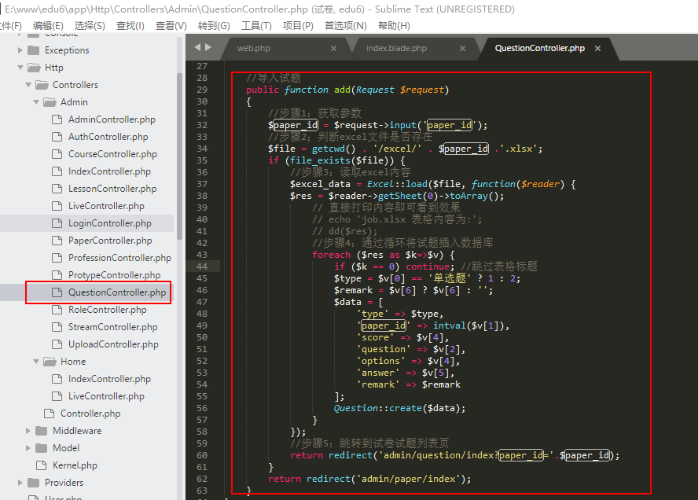Viewport: 698px width, 500px height.
Task: Expand the Exceptions folder arrow
Action: pos(20,50)
